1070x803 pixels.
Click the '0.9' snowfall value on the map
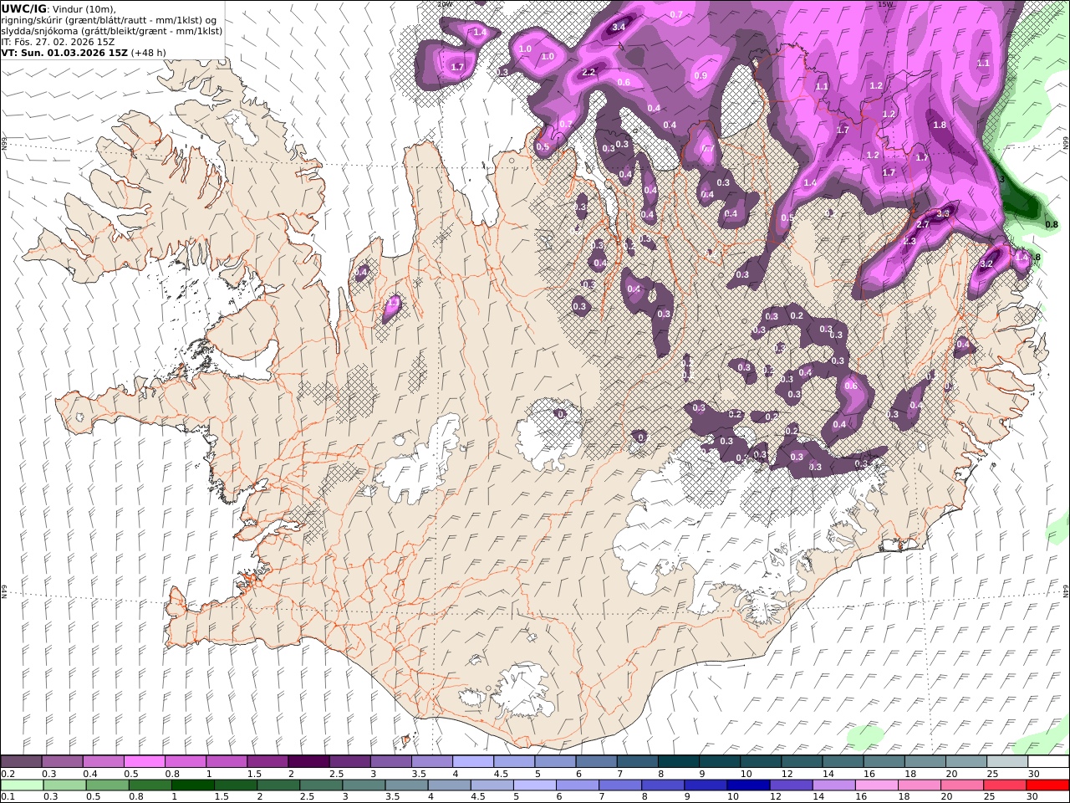pyautogui.click(x=701, y=76)
